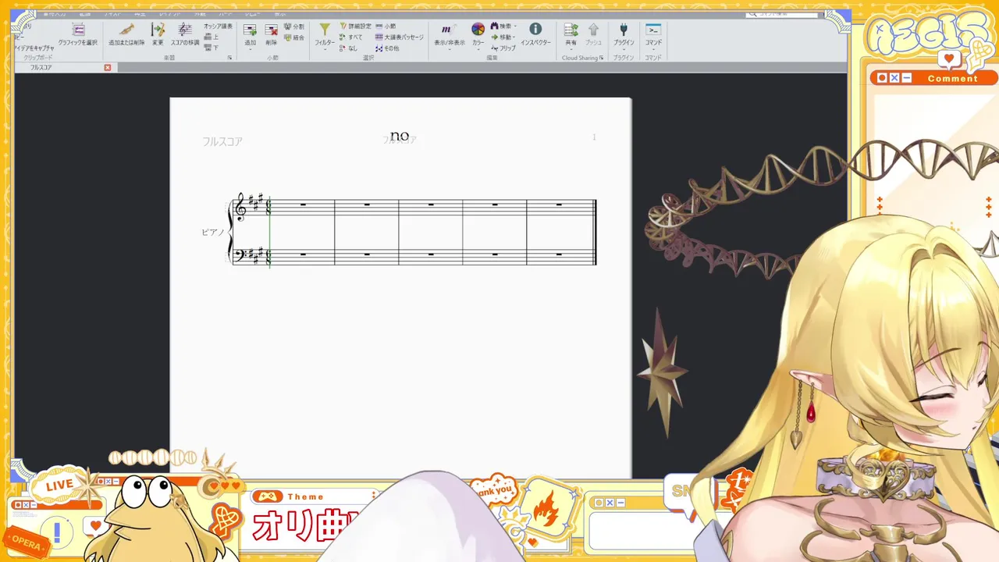This screenshot has width=999, height=562.
Task: Open the Instruments (楽器) group dialog launcher
Action: (x=229, y=59)
